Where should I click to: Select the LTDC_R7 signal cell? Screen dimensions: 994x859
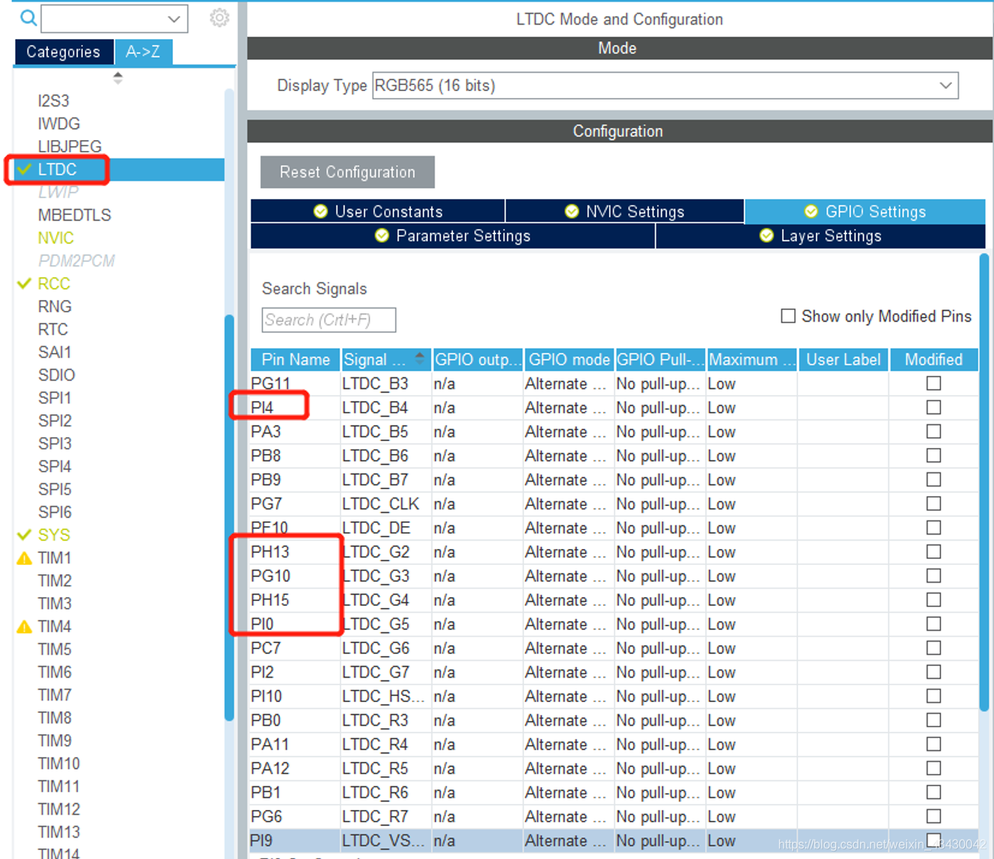[x=386, y=817]
